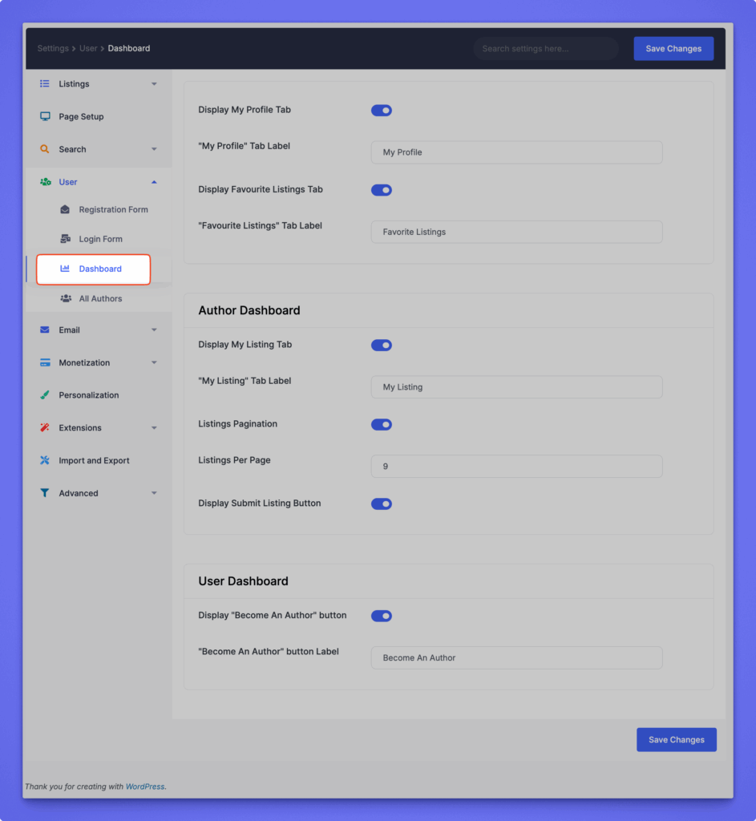Open the All Authors submenu item
The width and height of the screenshot is (756, 821).
[x=100, y=299]
